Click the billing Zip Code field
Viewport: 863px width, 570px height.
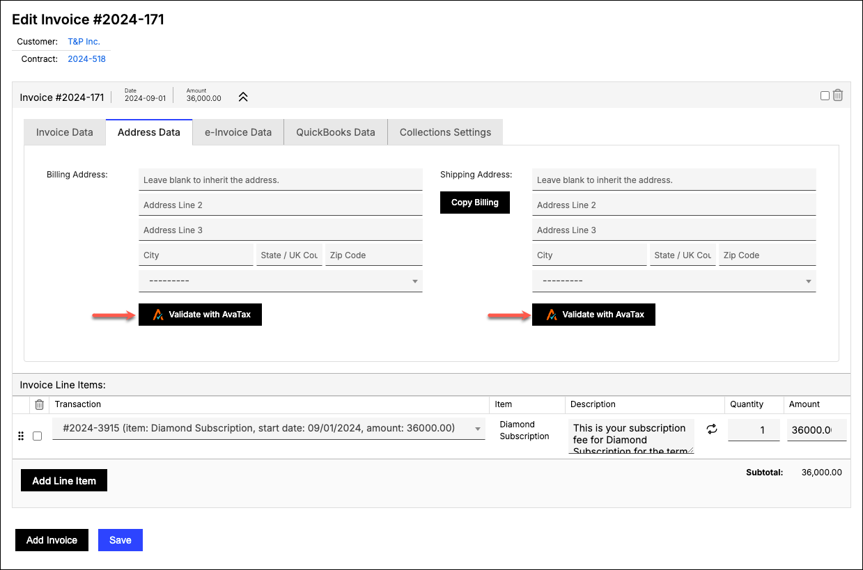click(374, 255)
